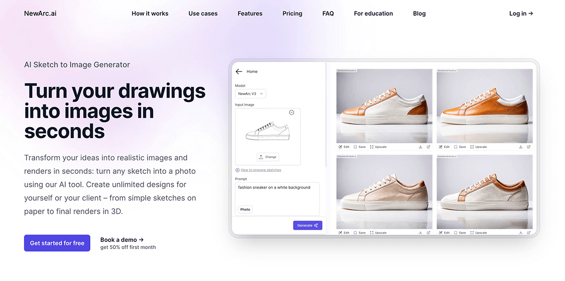This screenshot has height=281, width=565.
Task: Click Edit under the bottom-left sneaker image
Action: (344, 233)
